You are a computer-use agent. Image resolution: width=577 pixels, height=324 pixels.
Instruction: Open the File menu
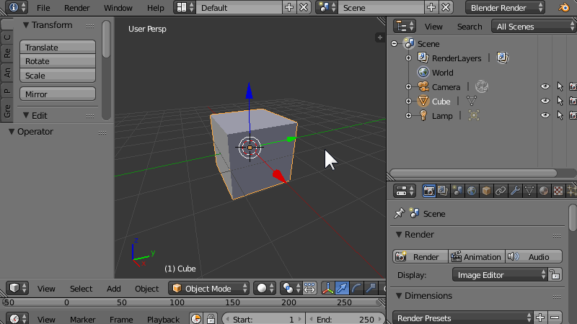pos(43,7)
